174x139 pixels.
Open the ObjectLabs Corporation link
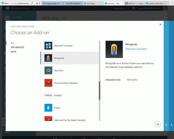pyautogui.click(x=136, y=49)
